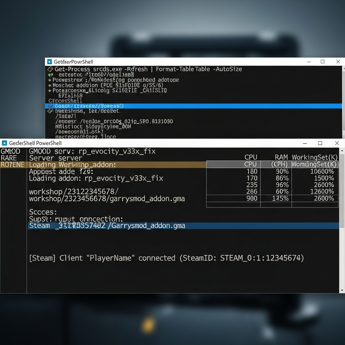This screenshot has width=345, height=345.
Task: Click the marker before Potescoesxe_SLicog line
Action: pyautogui.click(x=50, y=91)
